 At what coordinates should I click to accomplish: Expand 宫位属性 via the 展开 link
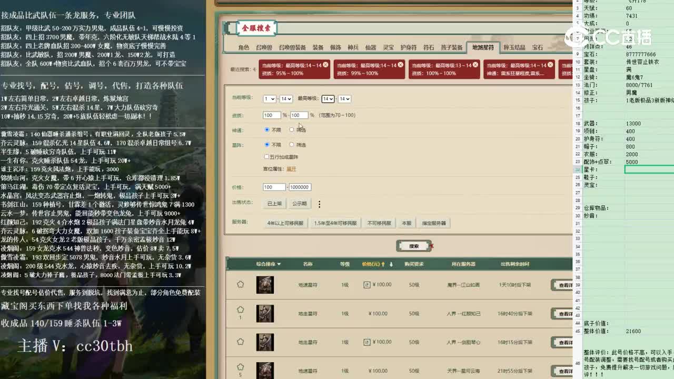291,168
